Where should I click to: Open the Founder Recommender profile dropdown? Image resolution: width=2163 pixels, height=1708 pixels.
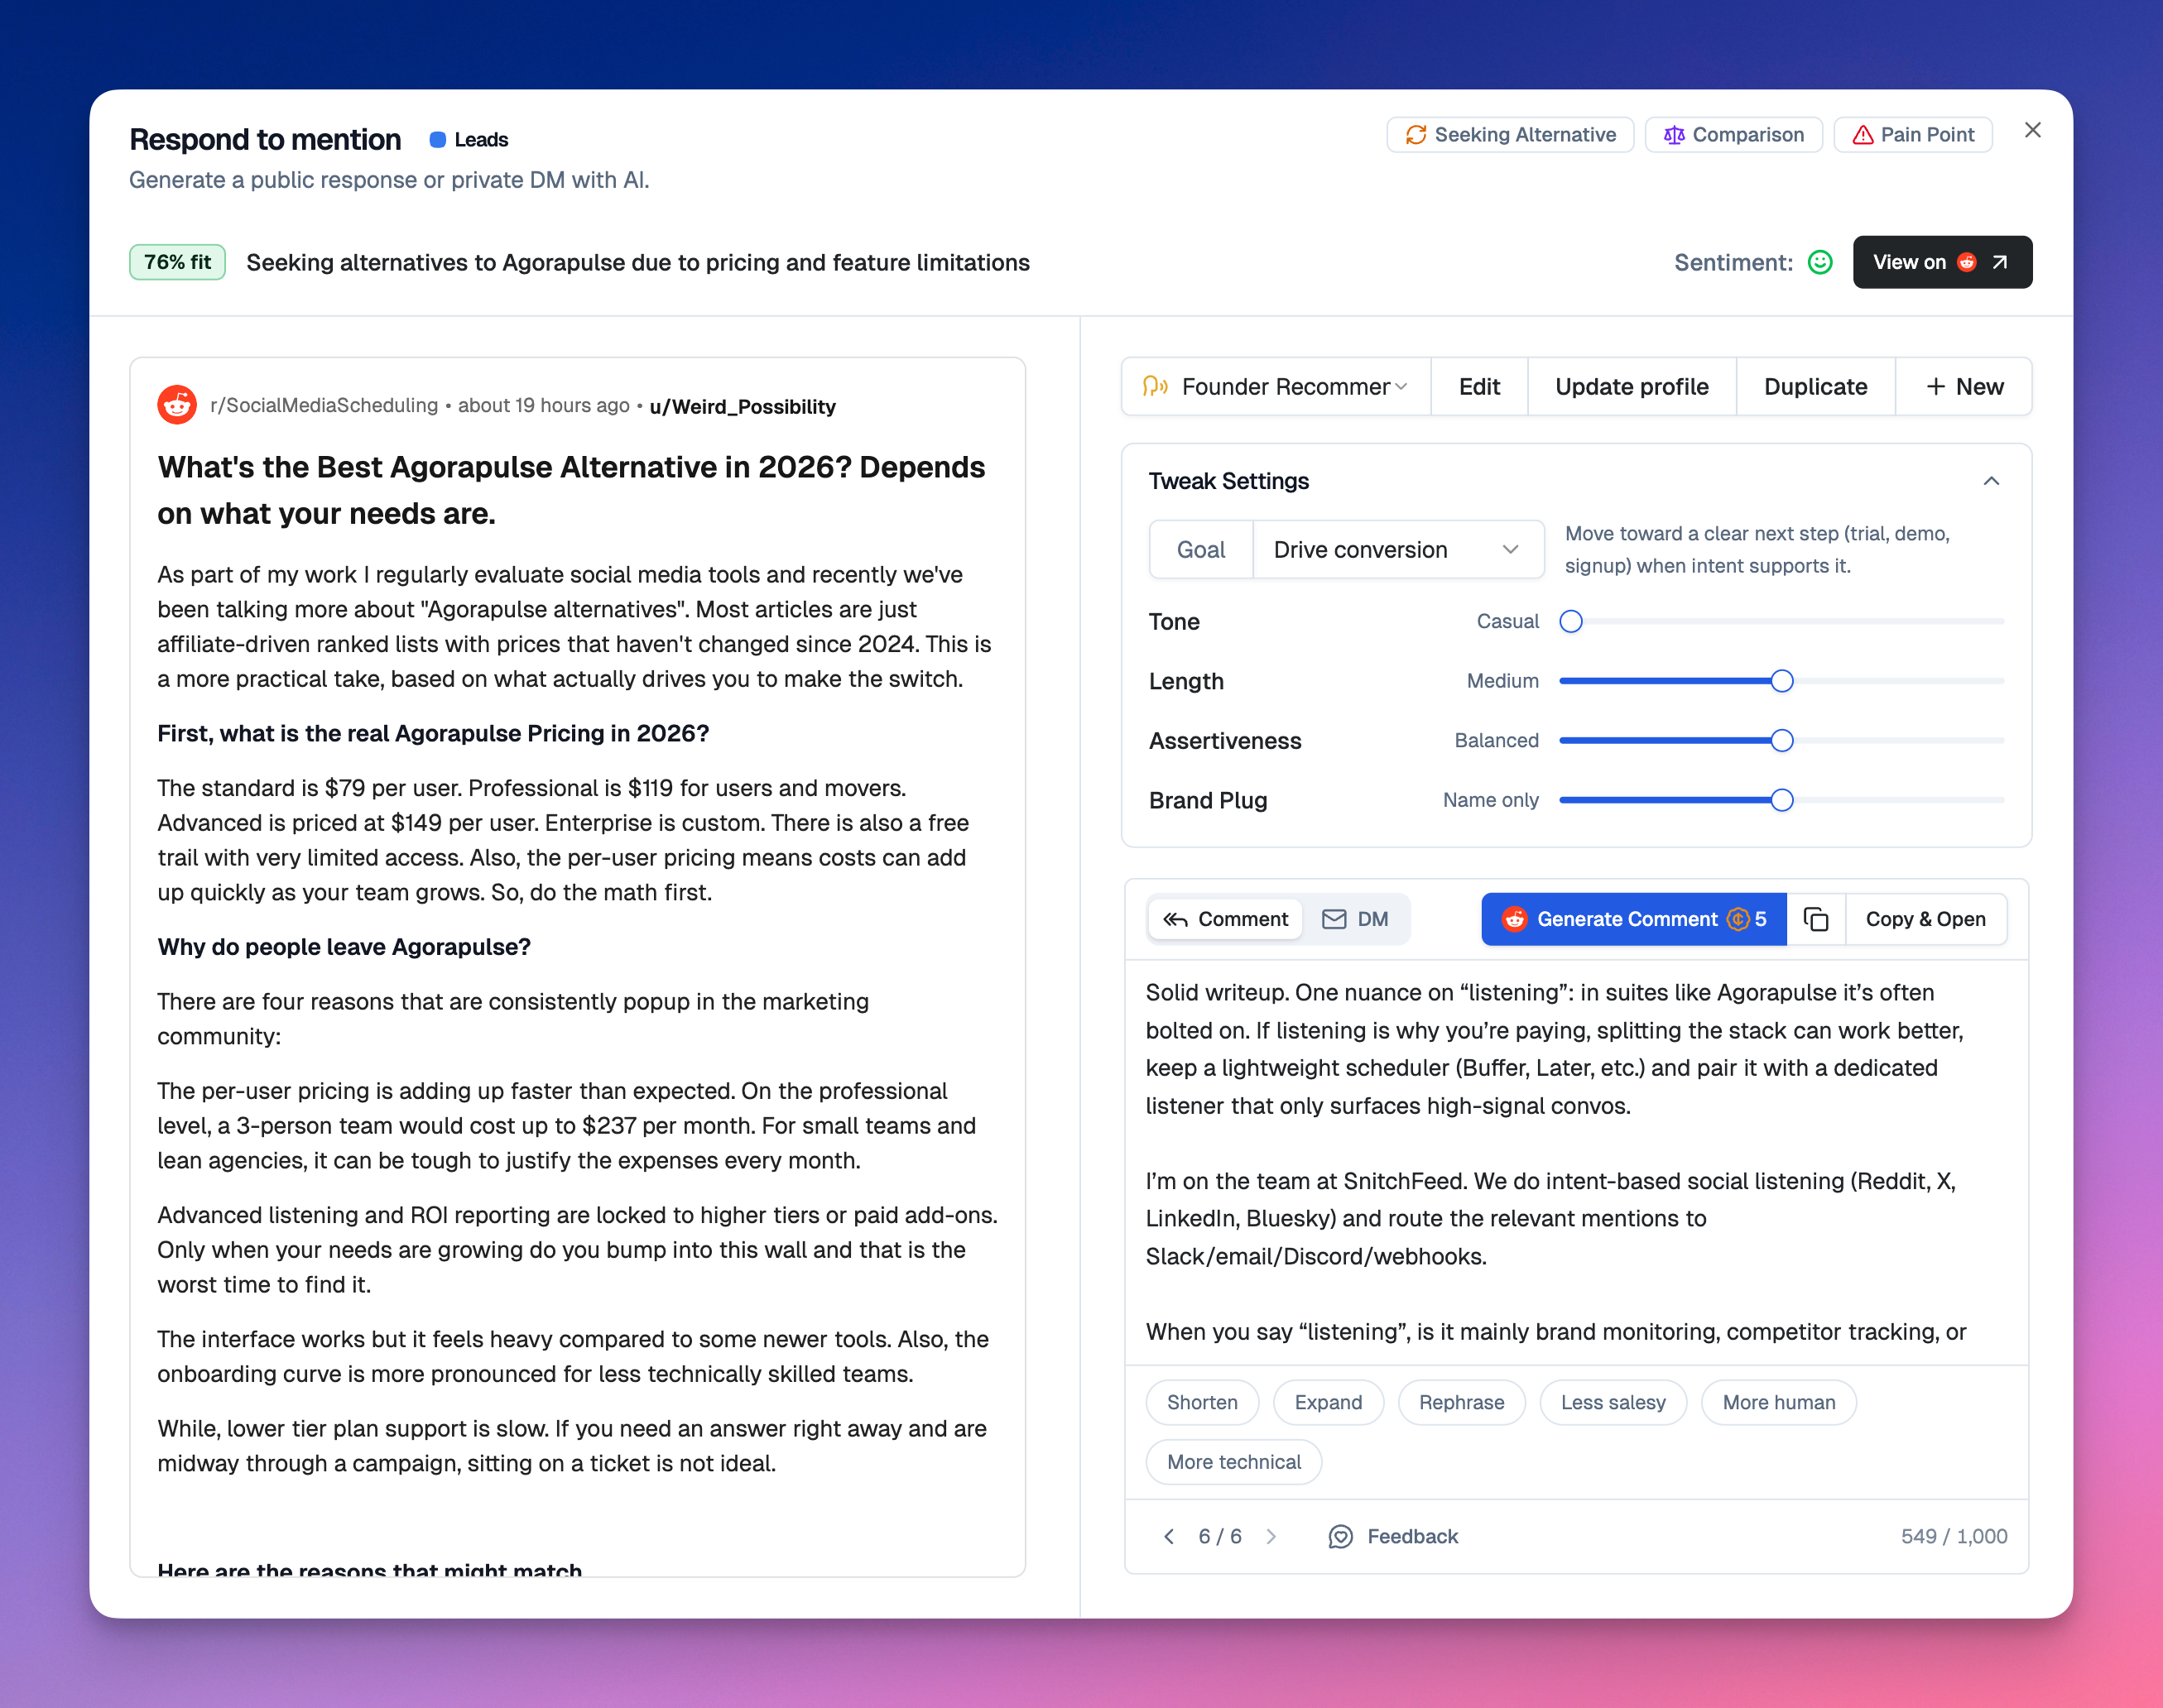(x=1276, y=386)
